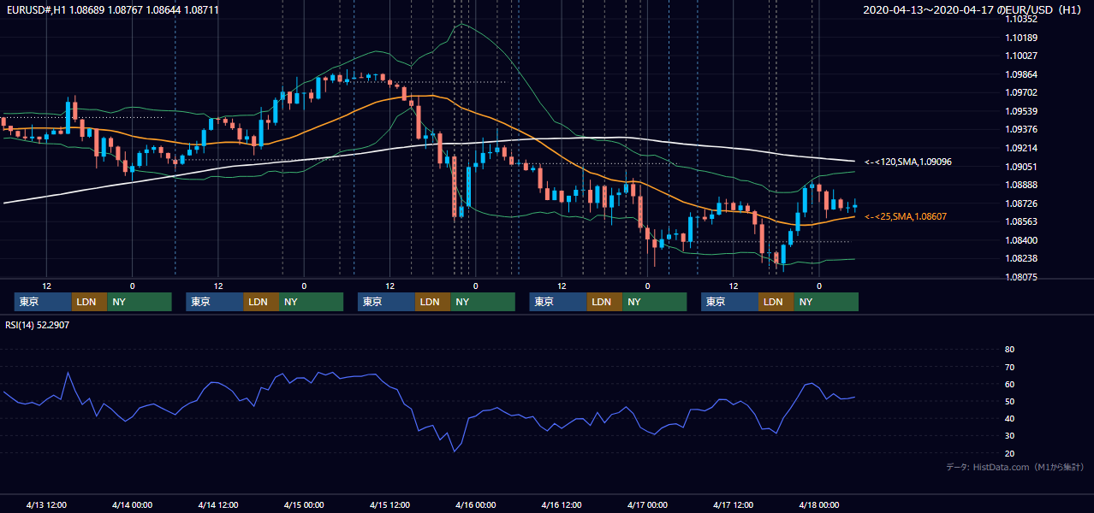
Task: Click price axis value 1.09214
Action: point(1021,148)
